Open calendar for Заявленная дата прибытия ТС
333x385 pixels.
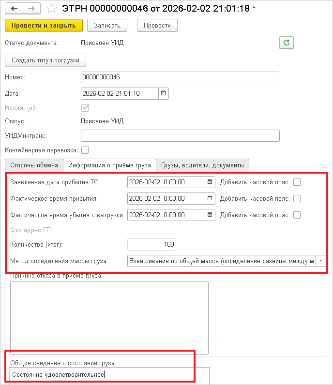(x=210, y=182)
